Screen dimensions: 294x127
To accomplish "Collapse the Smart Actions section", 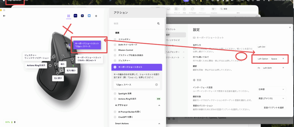I will point(159,124).
